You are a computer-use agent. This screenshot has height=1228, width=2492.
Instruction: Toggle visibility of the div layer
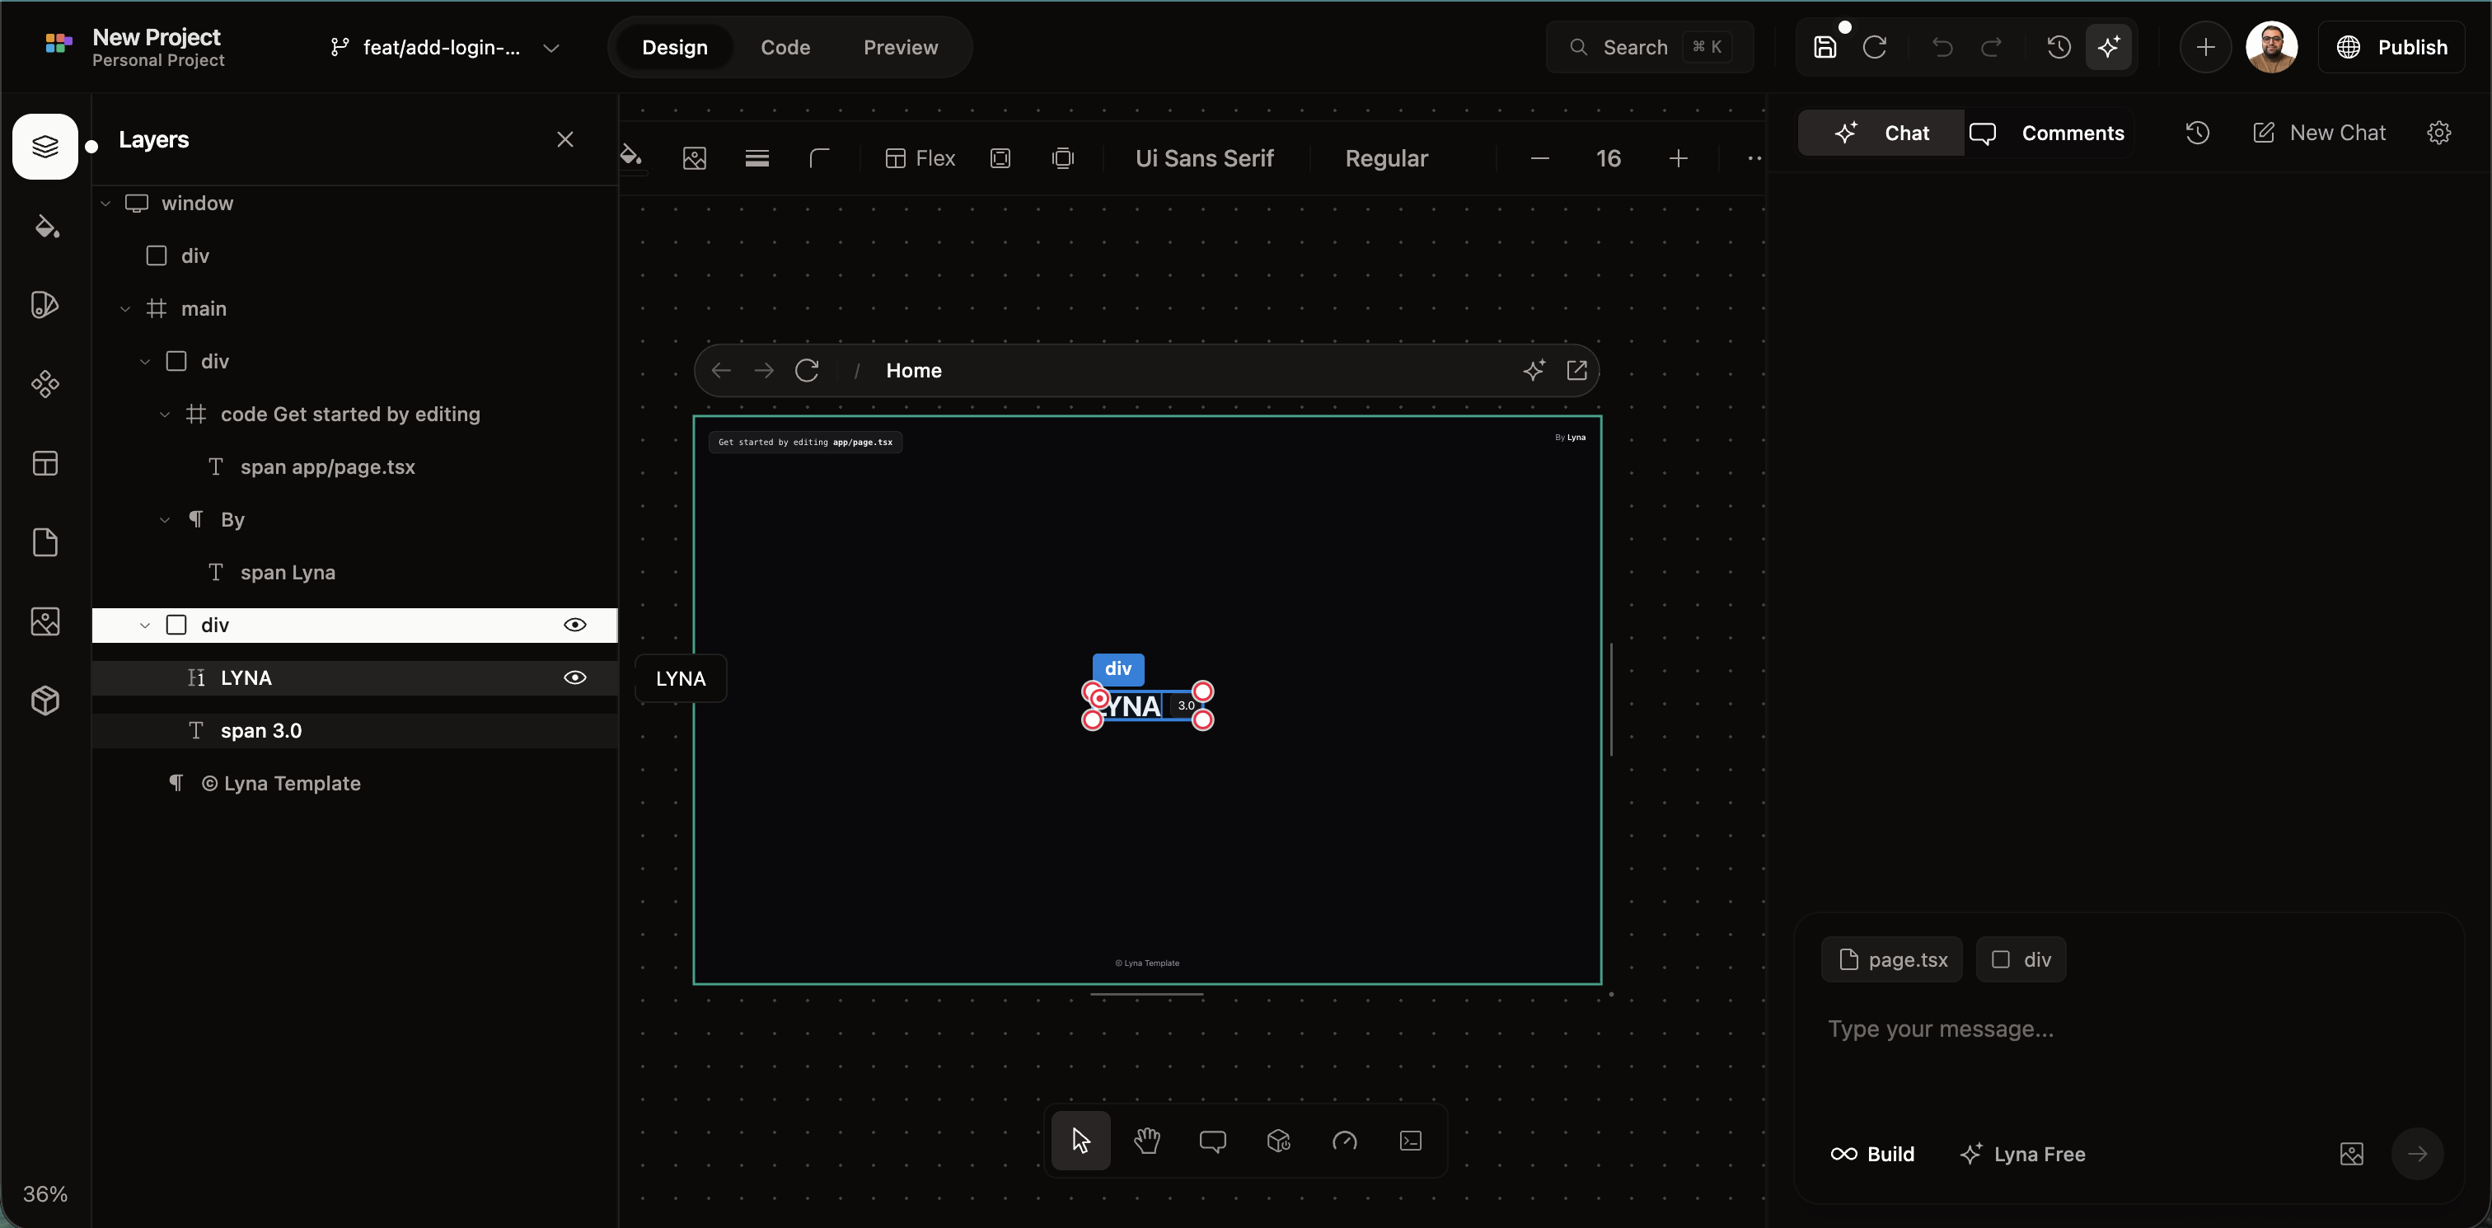click(x=575, y=626)
